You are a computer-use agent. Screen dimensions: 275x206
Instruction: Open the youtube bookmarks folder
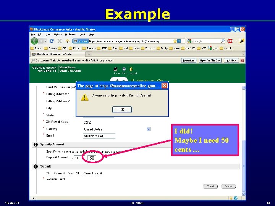click(226, 48)
